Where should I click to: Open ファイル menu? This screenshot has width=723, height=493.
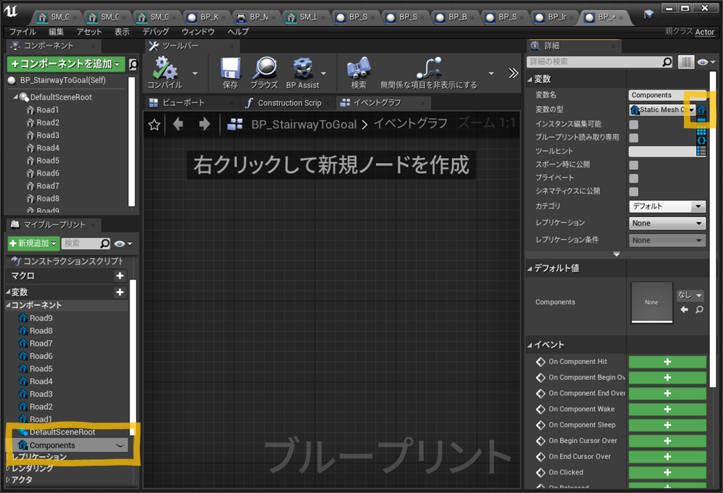click(23, 31)
